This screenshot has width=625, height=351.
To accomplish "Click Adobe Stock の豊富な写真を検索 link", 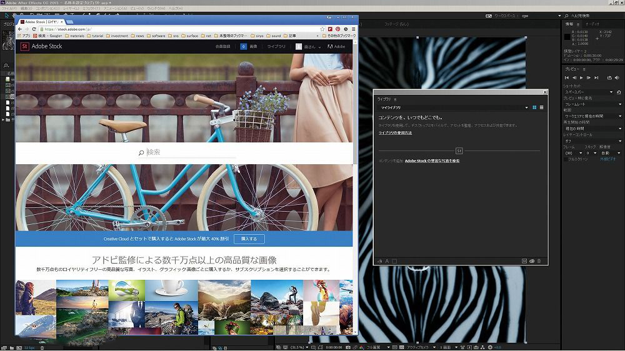I will tap(432, 161).
